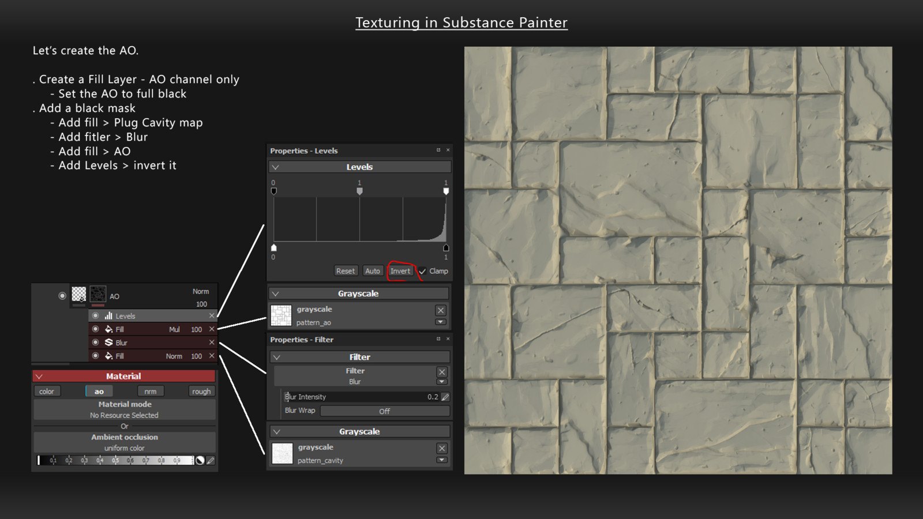Toggle the nrm channel button
The image size is (923, 519).
[x=151, y=392]
